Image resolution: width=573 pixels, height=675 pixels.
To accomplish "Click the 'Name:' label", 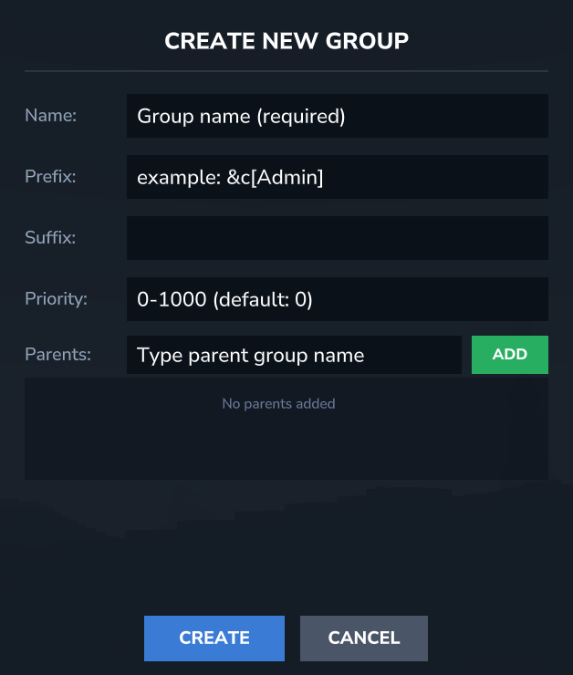I will tap(51, 116).
